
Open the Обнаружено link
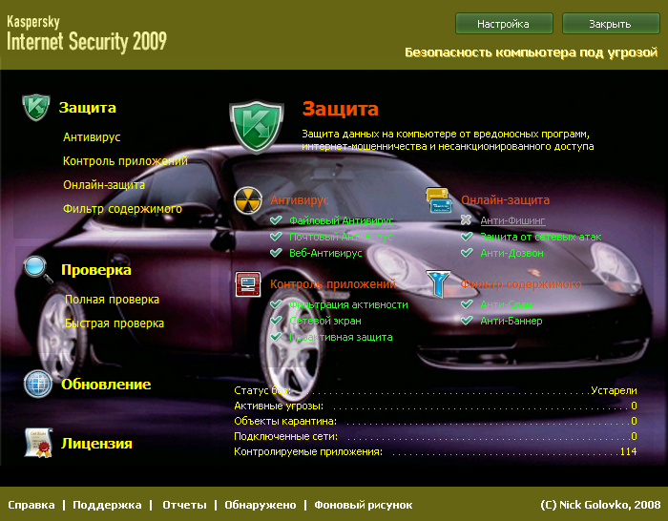(x=261, y=505)
